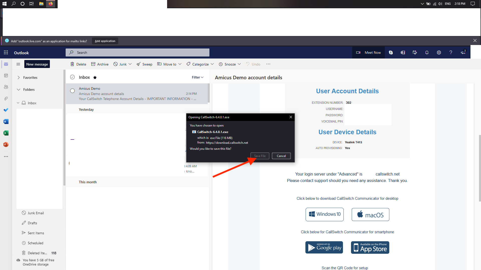Image resolution: width=481 pixels, height=270 pixels.
Task: Open To Do checkmark in left rail
Action: click(x=6, y=110)
